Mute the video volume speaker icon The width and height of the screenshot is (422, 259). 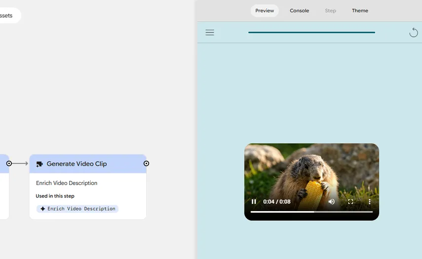331,201
